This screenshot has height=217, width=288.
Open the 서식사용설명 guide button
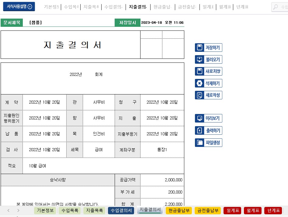19,7
